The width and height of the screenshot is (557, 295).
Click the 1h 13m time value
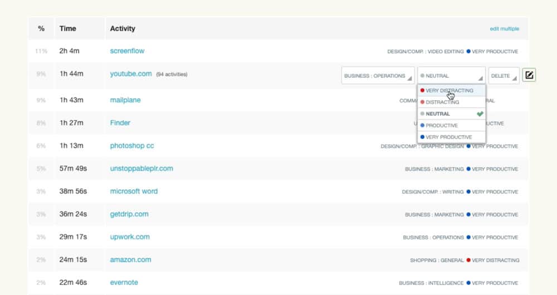71,145
